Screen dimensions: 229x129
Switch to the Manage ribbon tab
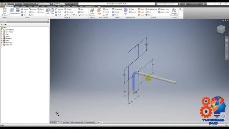coord(36,6)
